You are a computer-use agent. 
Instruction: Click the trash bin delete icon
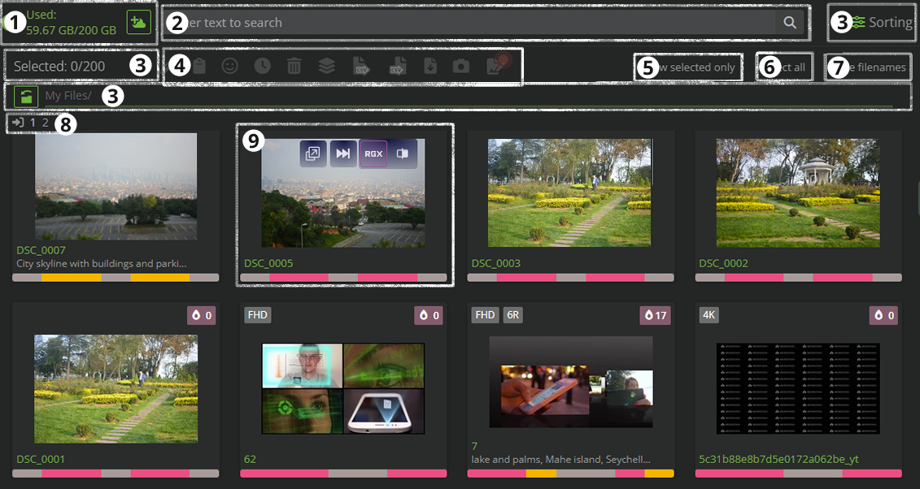294,67
